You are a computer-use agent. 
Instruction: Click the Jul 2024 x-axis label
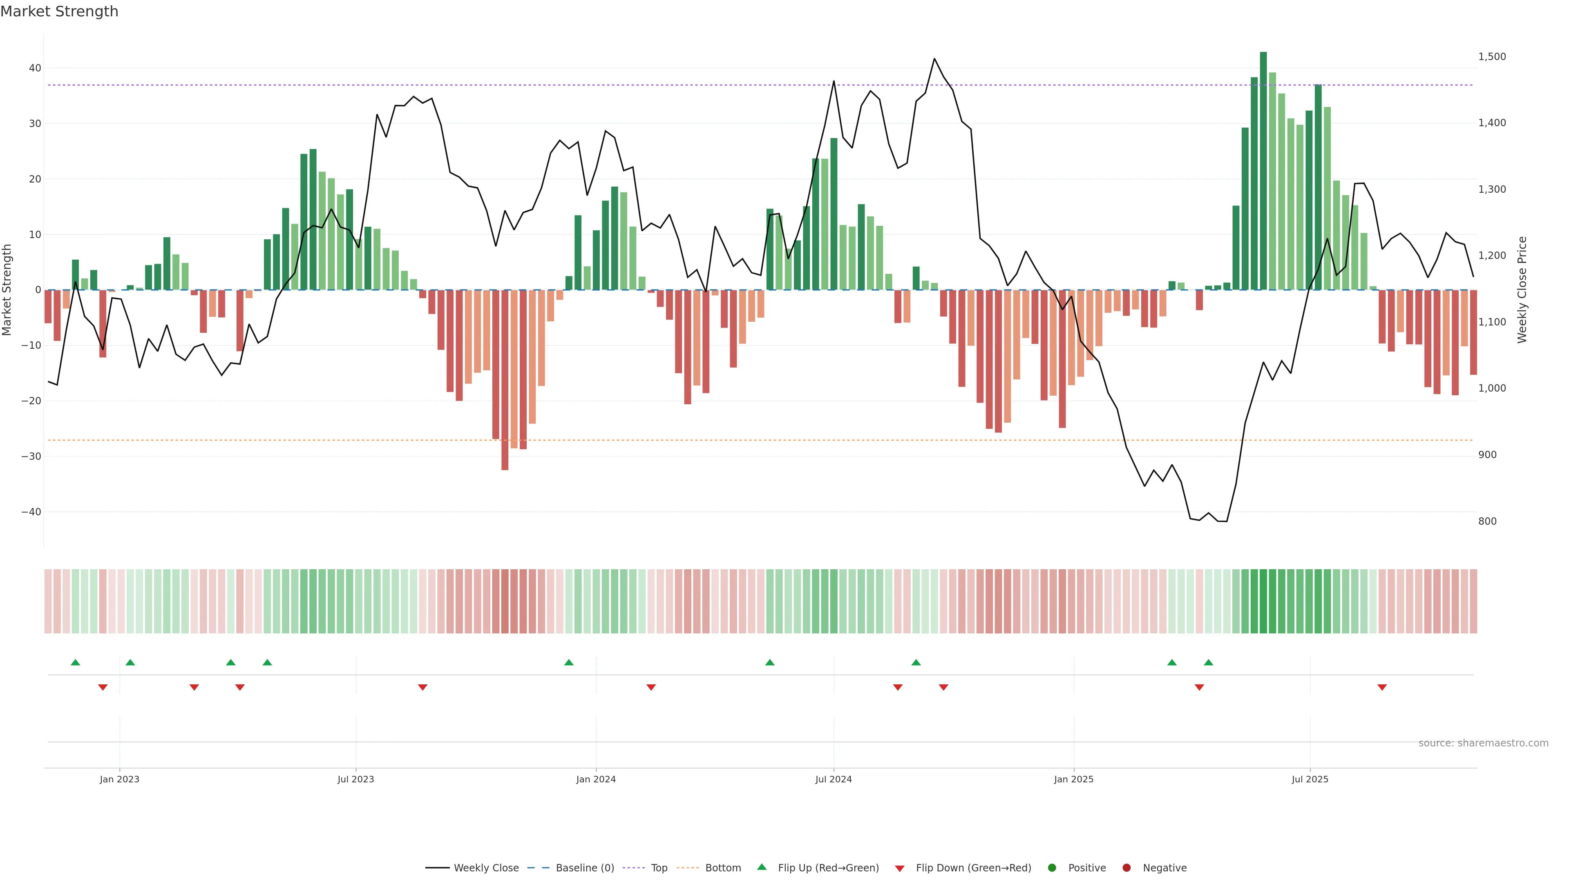[x=833, y=779]
